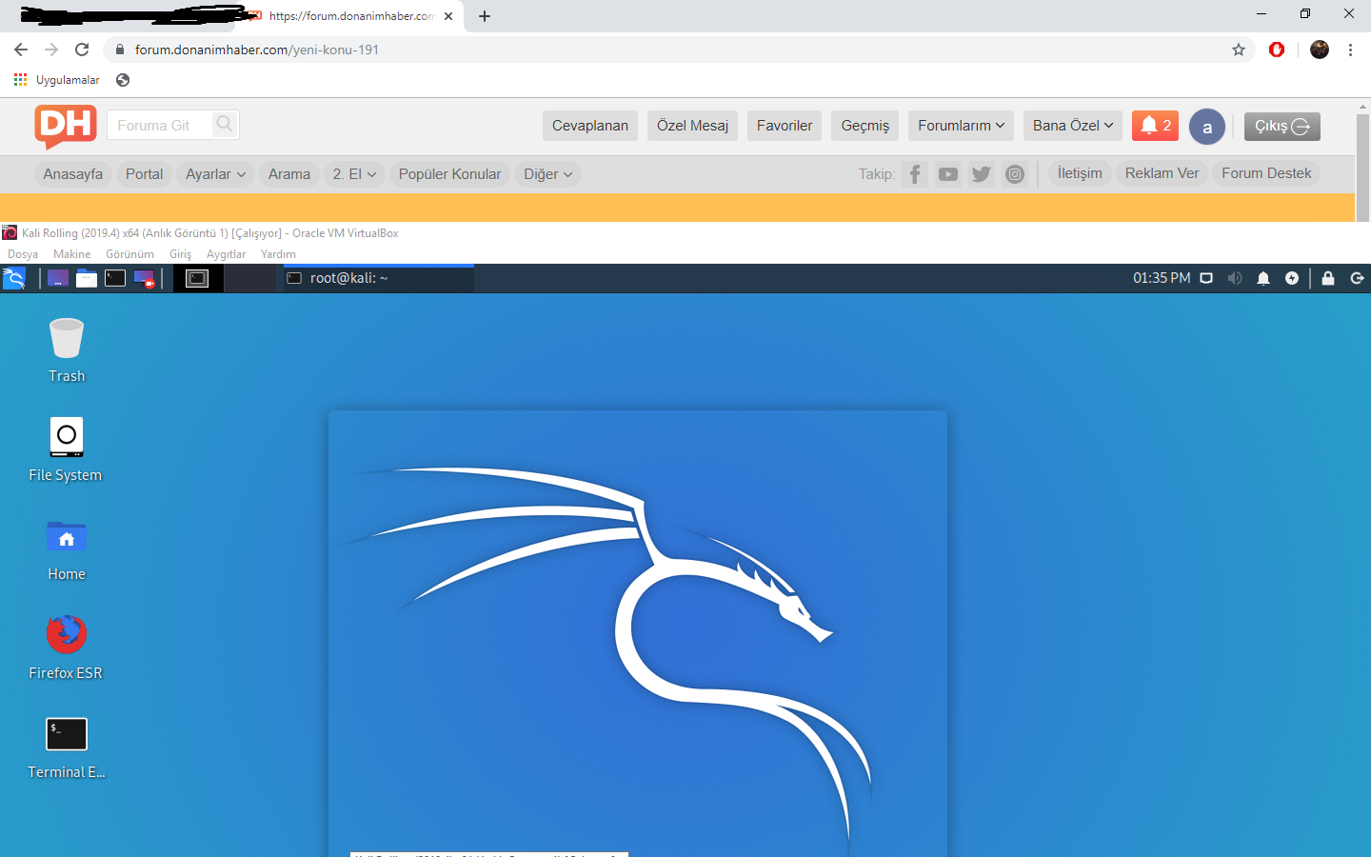This screenshot has height=857, width=1371.
Task: Open the forum's Twitter icon
Action: click(x=982, y=174)
